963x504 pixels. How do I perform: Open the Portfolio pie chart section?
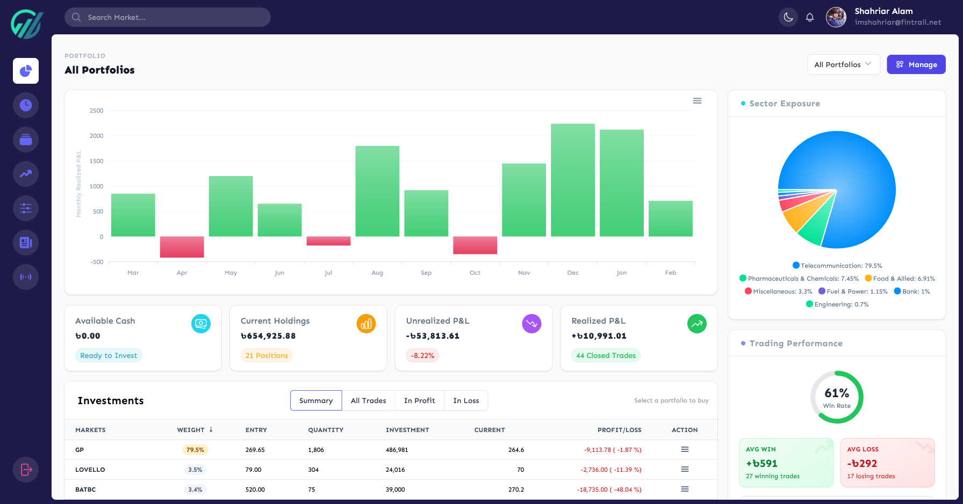[25, 71]
